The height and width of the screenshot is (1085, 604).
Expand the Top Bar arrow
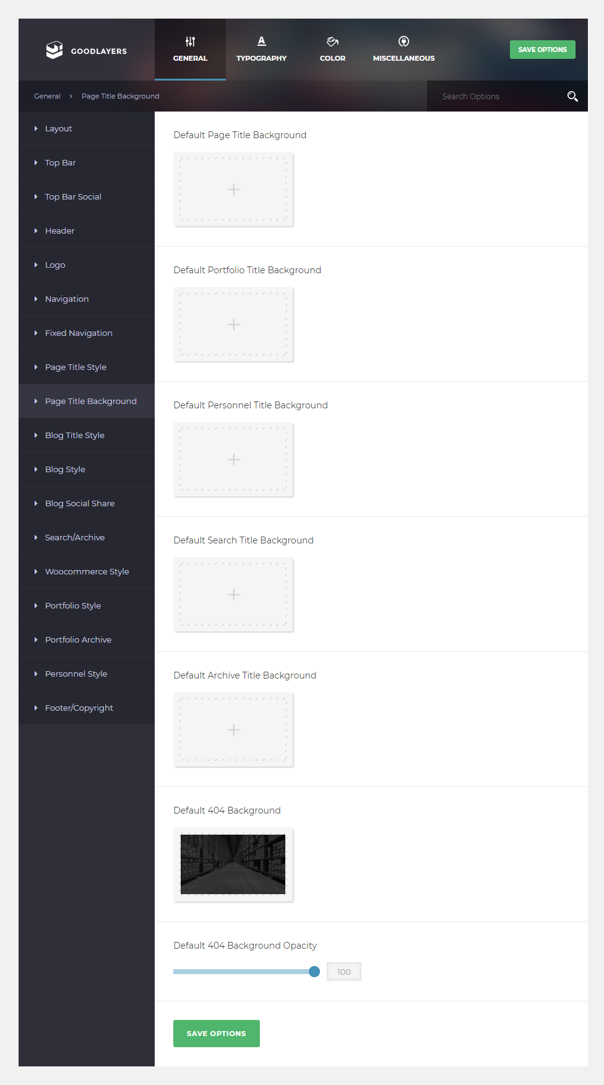[36, 163]
